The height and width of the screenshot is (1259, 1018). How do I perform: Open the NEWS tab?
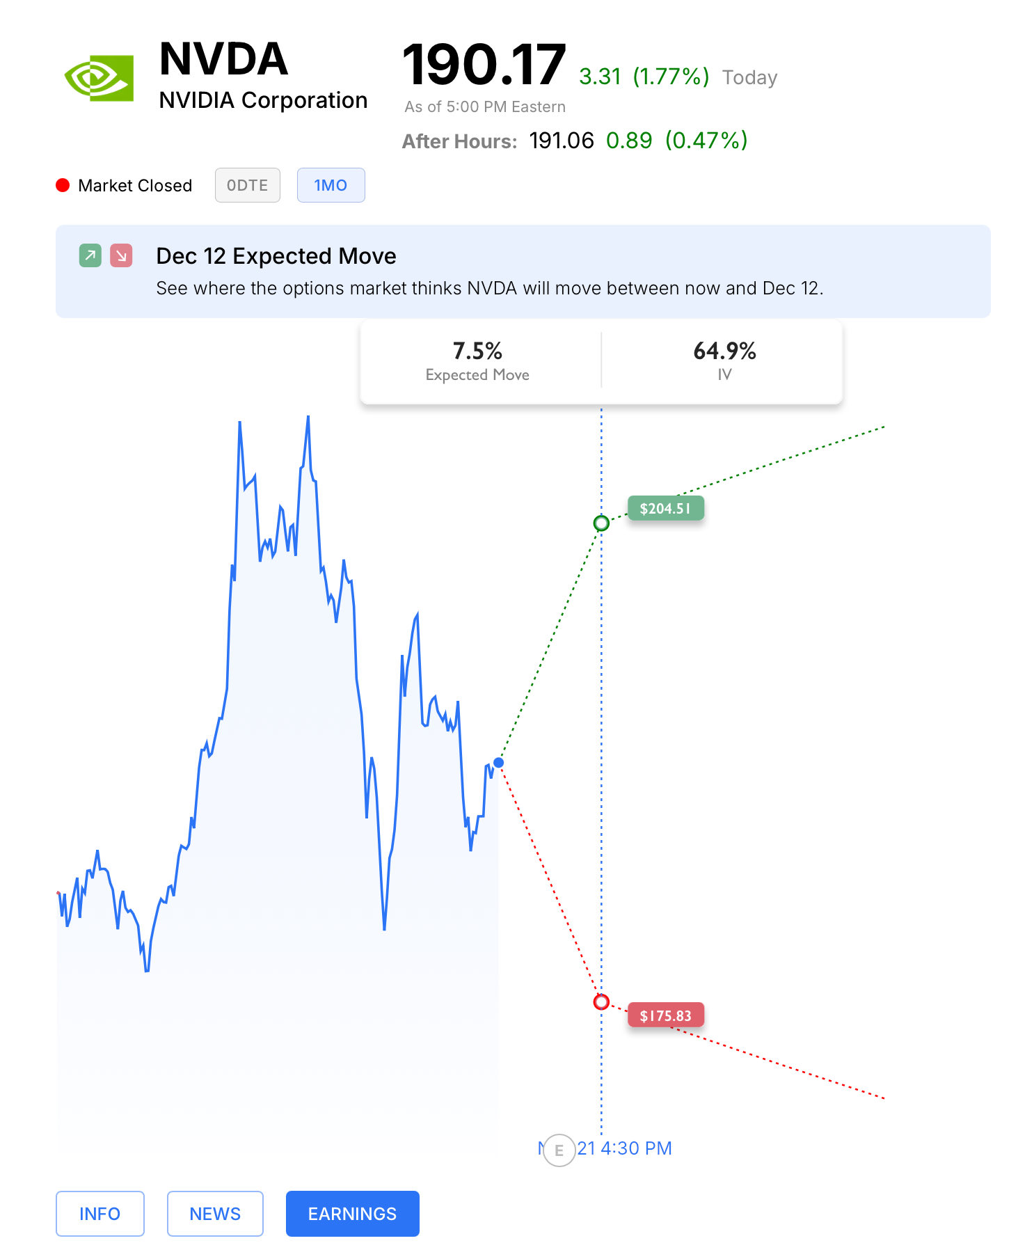215,1214
